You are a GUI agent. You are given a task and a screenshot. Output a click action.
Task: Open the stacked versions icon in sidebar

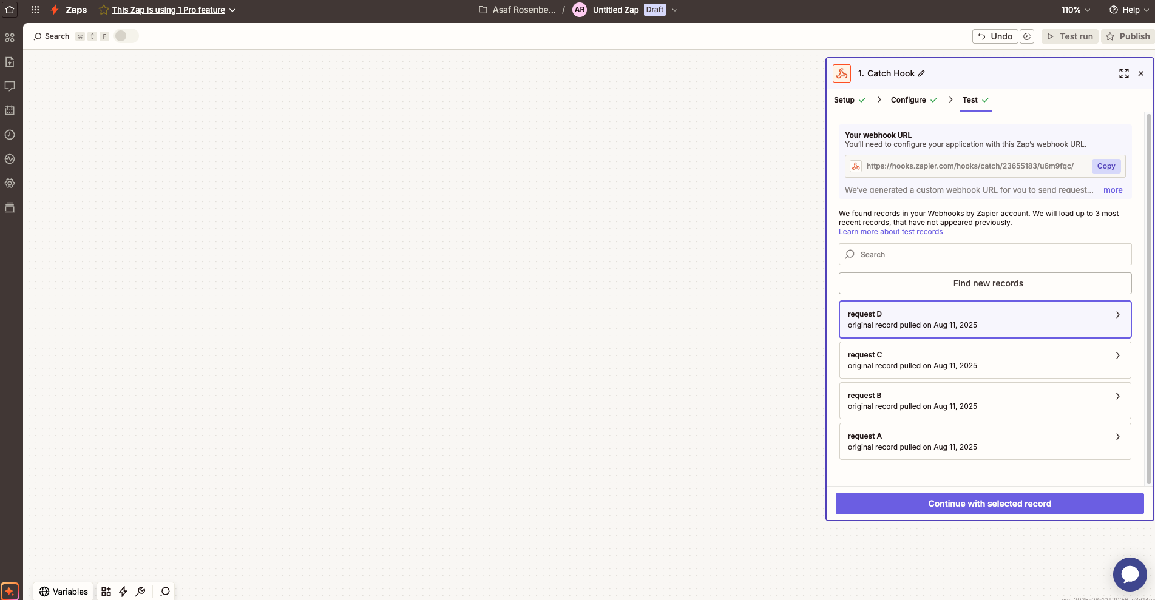(10, 207)
